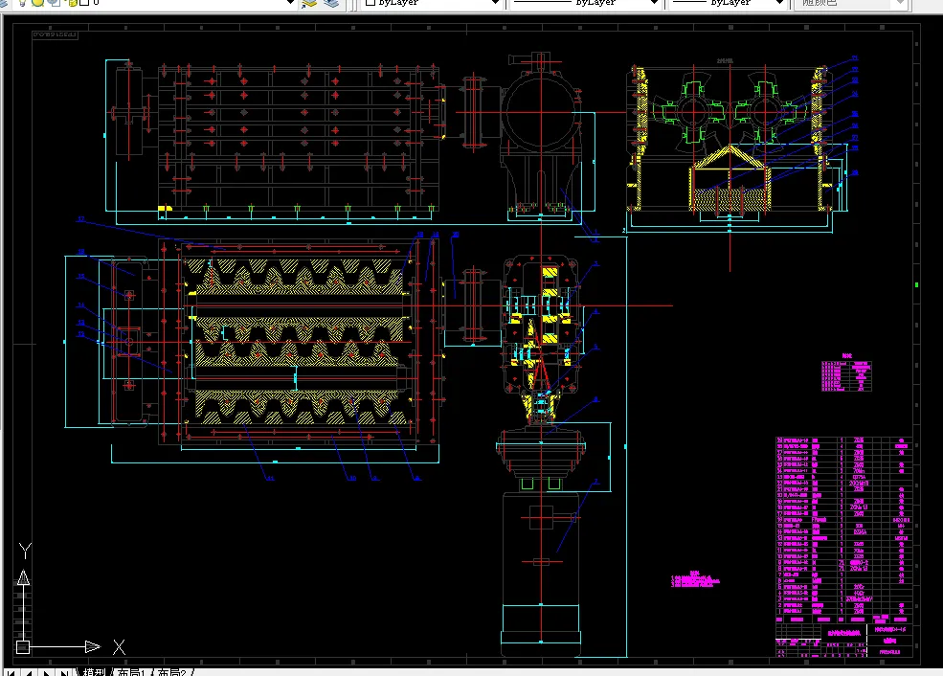Image resolution: width=943 pixels, height=676 pixels.
Task: Toggle layer 0 lightbulb on/off
Action: 22,3
